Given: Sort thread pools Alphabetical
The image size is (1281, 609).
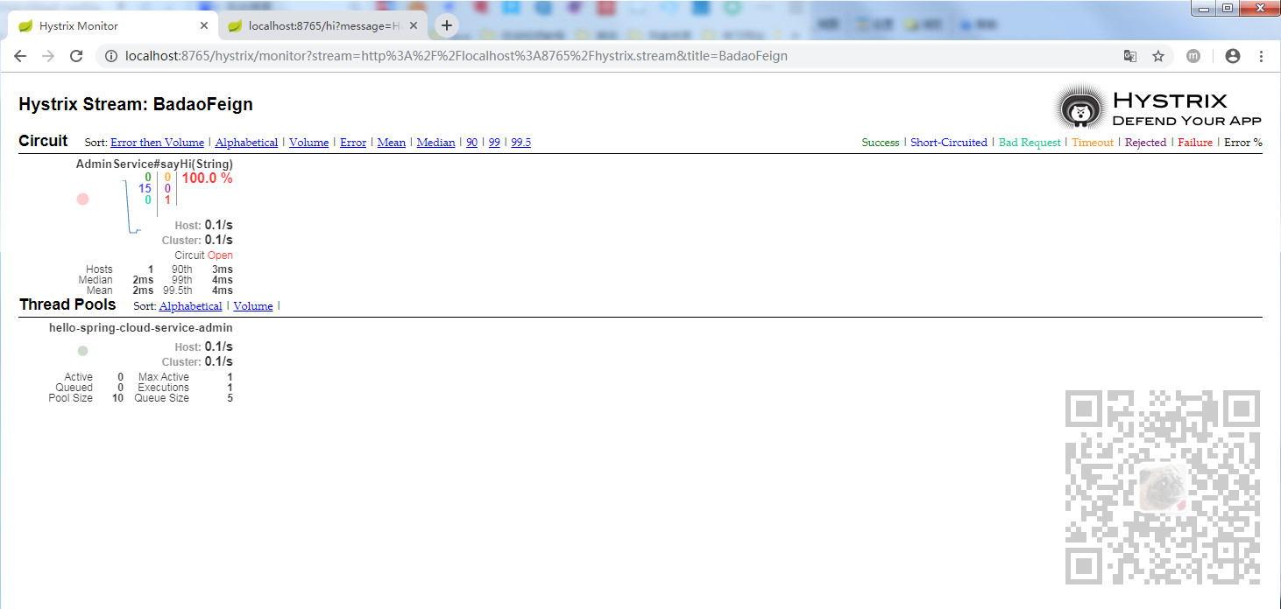Looking at the screenshot, I should click(x=190, y=306).
